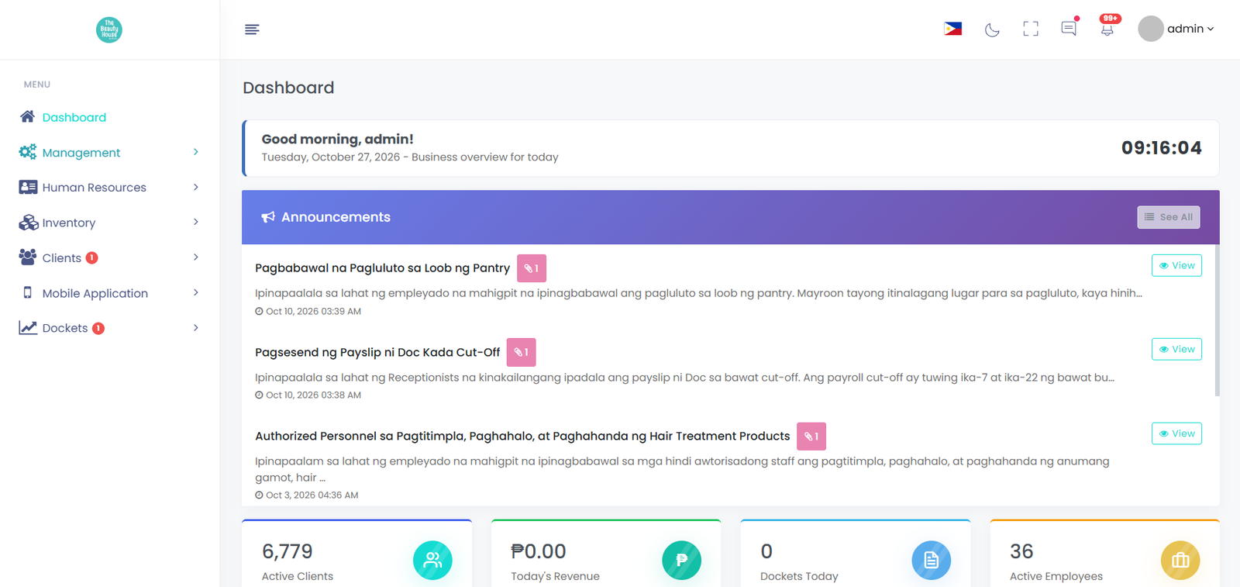
Task: Click Today's Revenue peso icon
Action: pyautogui.click(x=682, y=560)
